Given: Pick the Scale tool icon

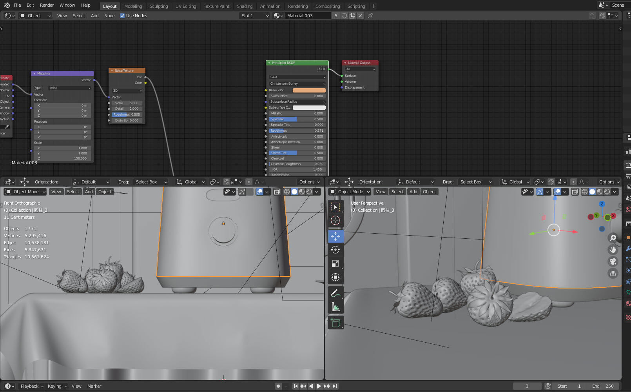Looking at the screenshot, I should coord(335,263).
